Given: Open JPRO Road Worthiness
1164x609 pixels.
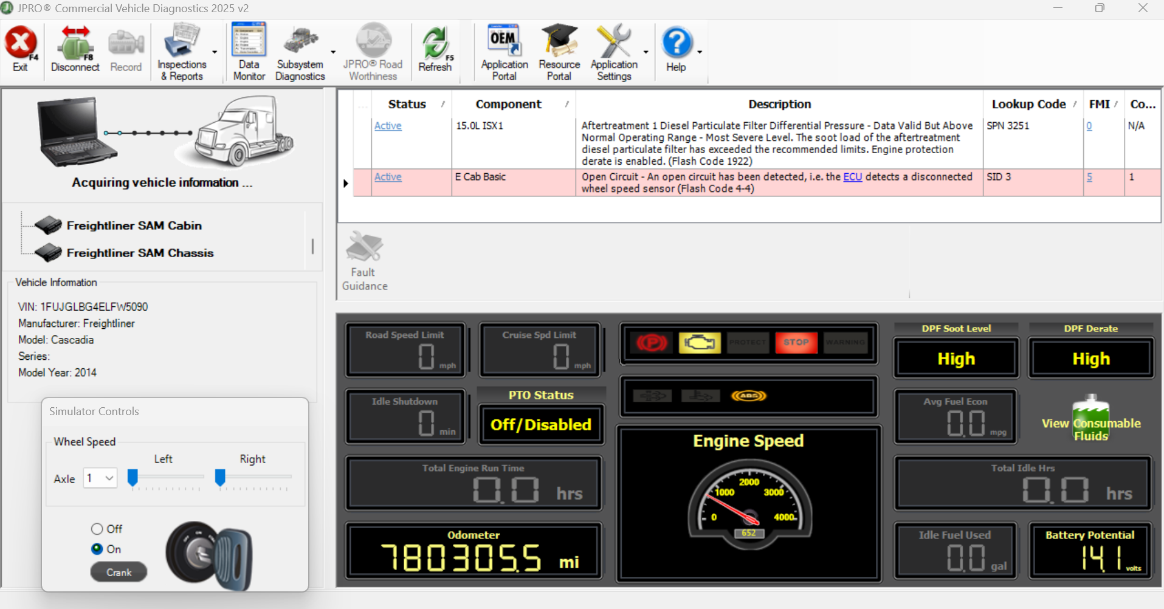Looking at the screenshot, I should tap(373, 52).
